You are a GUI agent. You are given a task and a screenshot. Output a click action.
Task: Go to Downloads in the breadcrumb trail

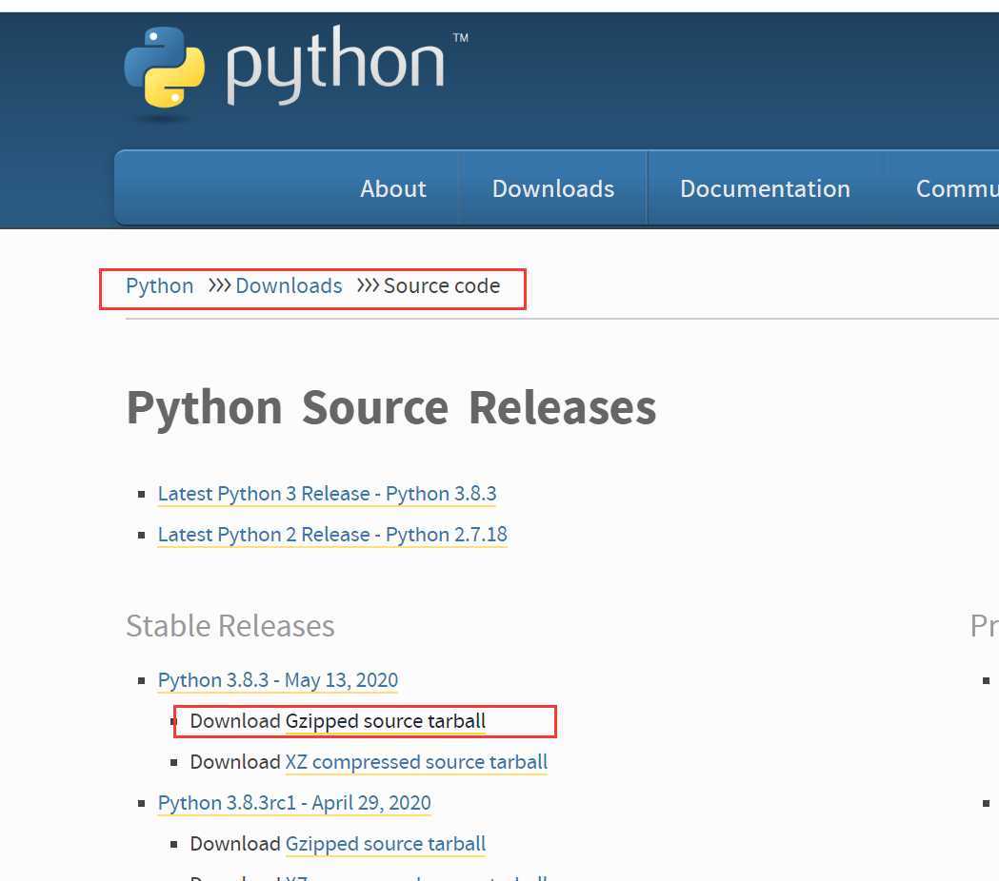[289, 286]
